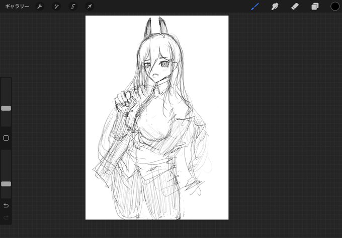Select the Smudge finger tool
Viewport: 342px width, 238px height.
[275, 7]
